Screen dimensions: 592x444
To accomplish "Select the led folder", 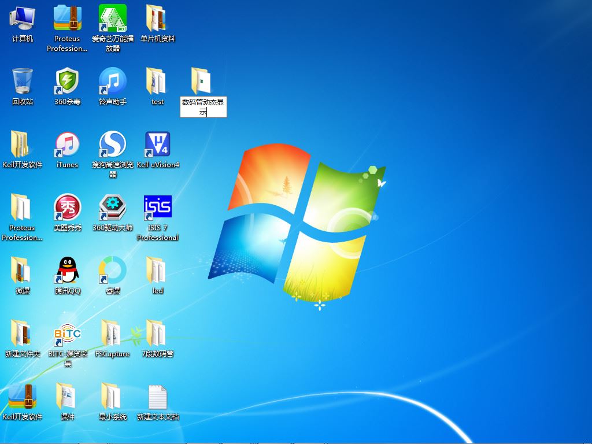I will pos(156,270).
